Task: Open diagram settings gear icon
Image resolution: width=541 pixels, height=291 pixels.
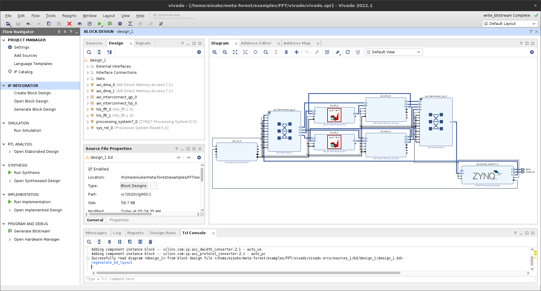Action: coord(532,52)
